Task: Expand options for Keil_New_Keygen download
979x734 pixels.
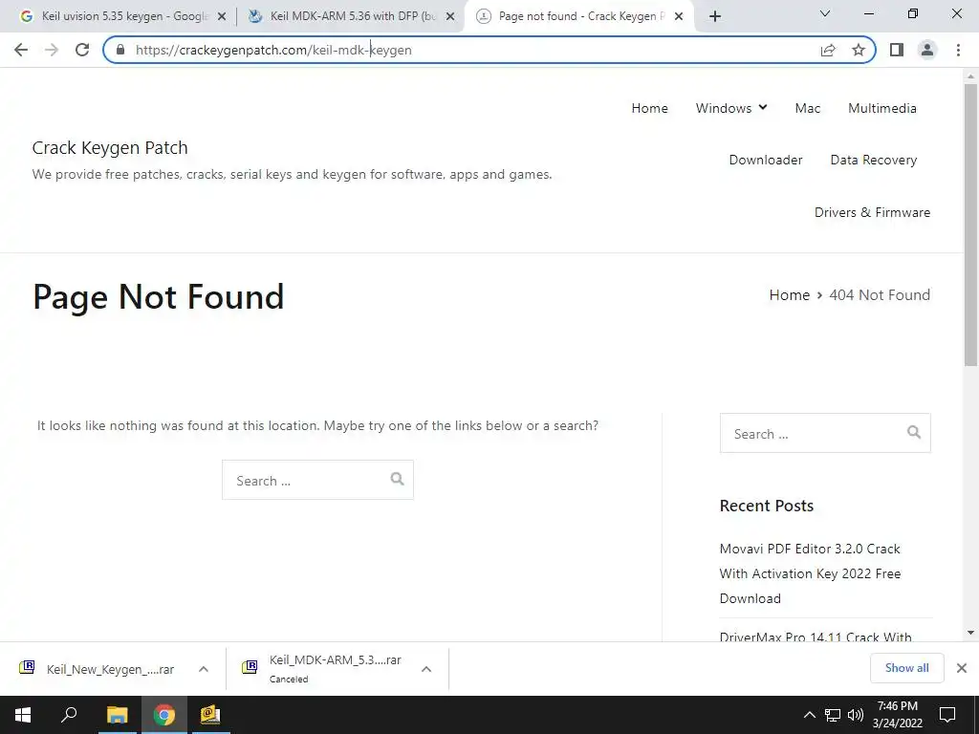Action: click(204, 669)
